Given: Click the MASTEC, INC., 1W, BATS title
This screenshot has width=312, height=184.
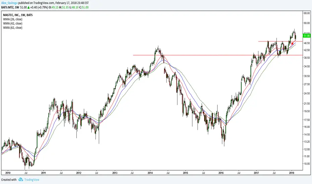Looking at the screenshot, I should [x=18, y=15].
